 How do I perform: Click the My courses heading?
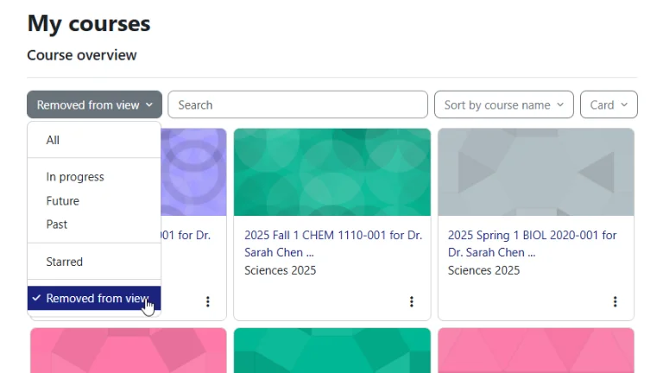point(89,23)
